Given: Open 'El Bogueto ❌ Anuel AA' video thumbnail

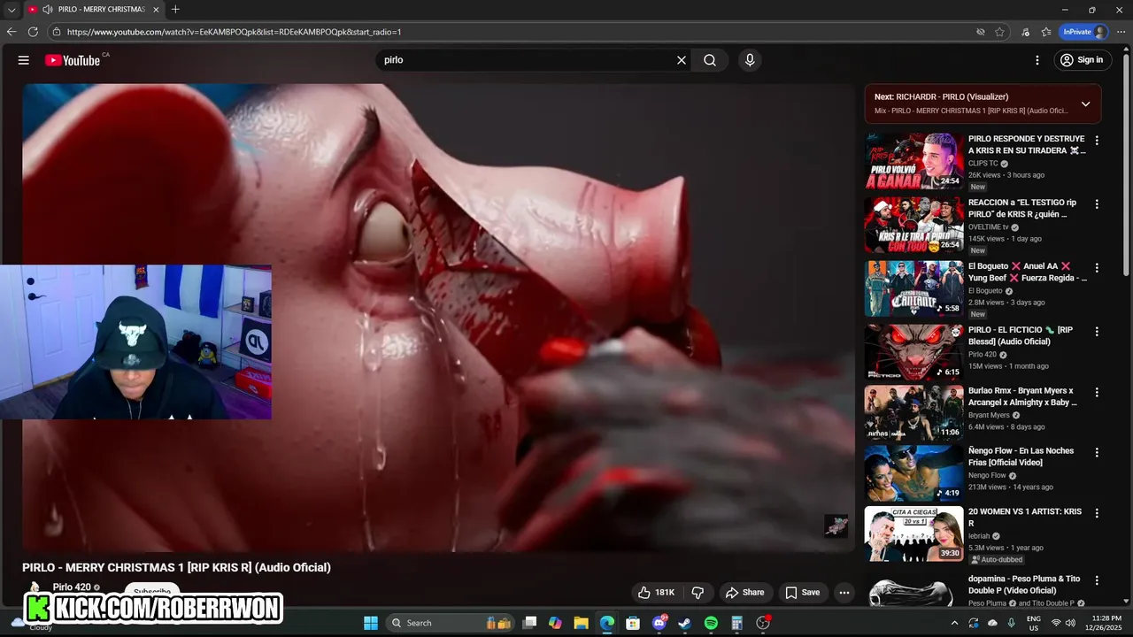Looking at the screenshot, I should coord(913,288).
